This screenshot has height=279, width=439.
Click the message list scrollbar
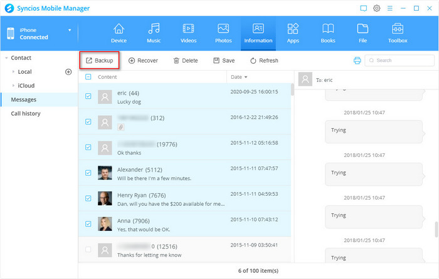click(x=292, y=89)
